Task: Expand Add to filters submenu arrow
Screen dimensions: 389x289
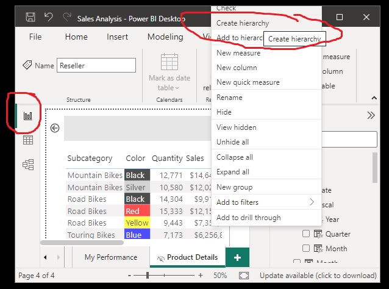Action: pyautogui.click(x=312, y=202)
